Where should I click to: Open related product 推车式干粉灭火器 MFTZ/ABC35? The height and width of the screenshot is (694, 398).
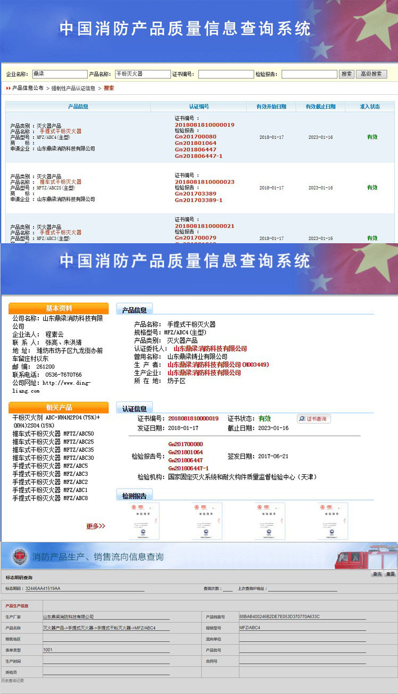tap(53, 450)
